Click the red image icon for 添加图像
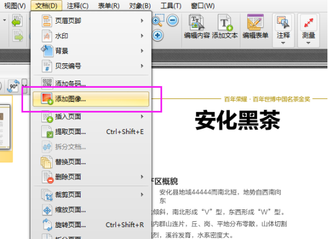Viewport: 328px width, 239px height. [x=47, y=98]
